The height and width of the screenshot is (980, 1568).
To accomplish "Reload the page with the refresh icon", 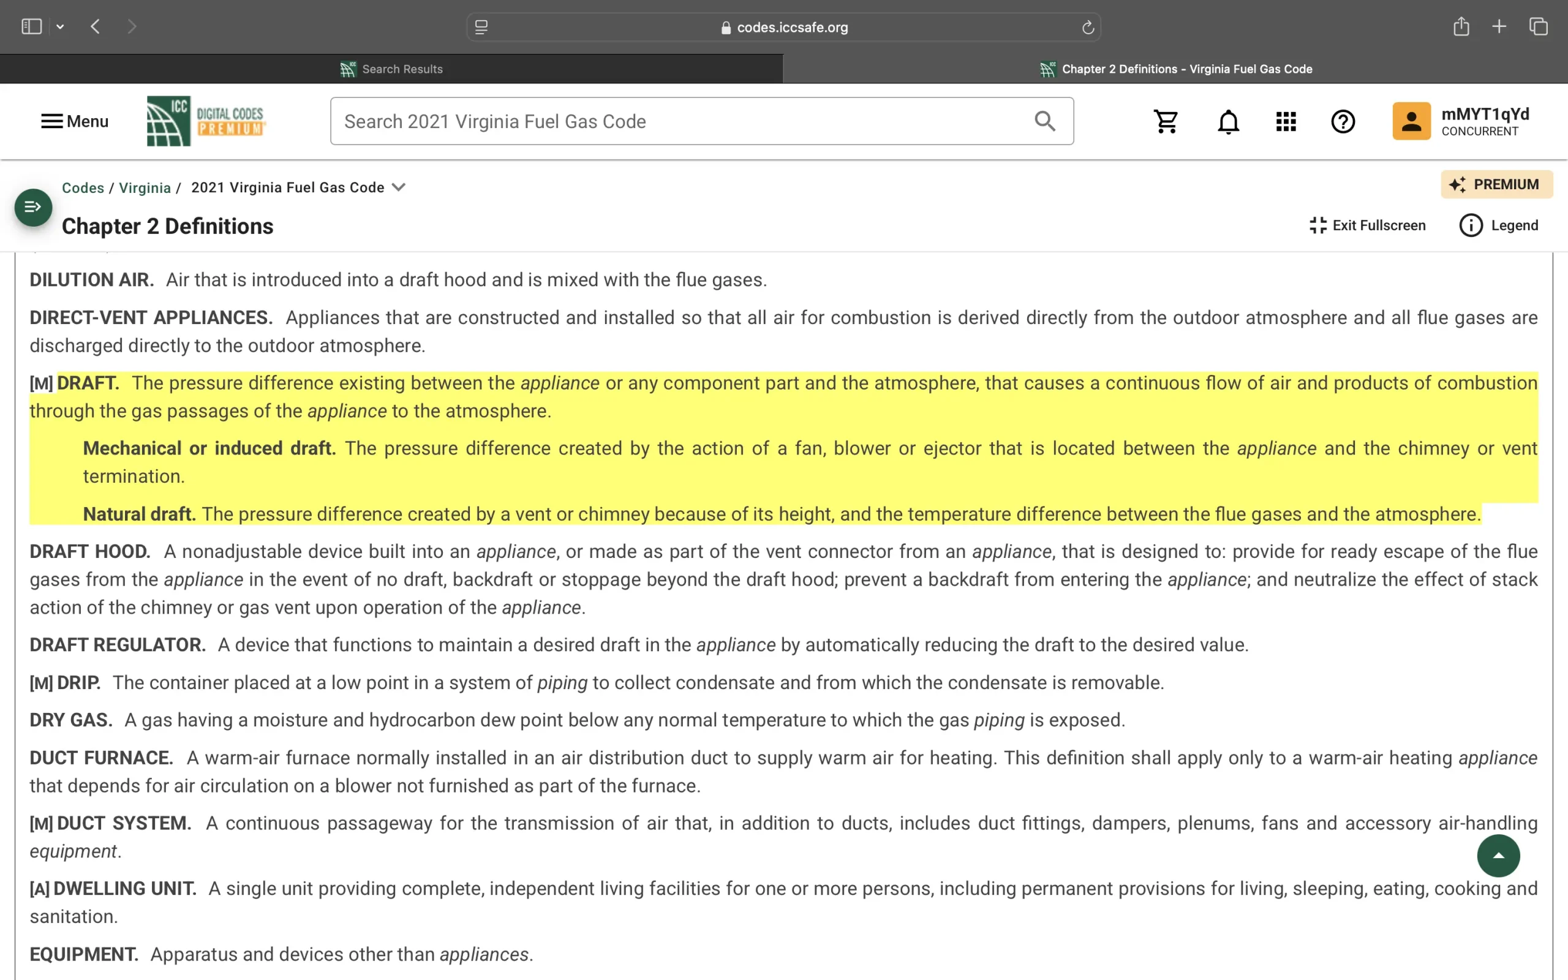I will tap(1088, 27).
